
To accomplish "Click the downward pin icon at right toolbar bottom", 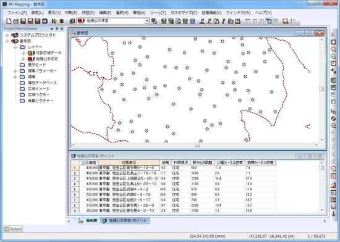I will pyautogui.click(x=333, y=214).
